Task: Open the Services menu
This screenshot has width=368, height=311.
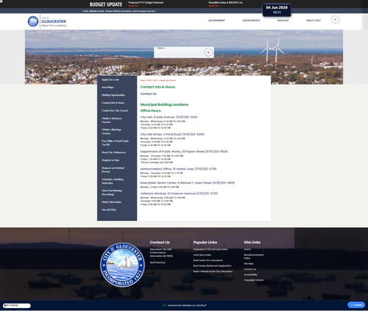Action: pyautogui.click(x=283, y=21)
